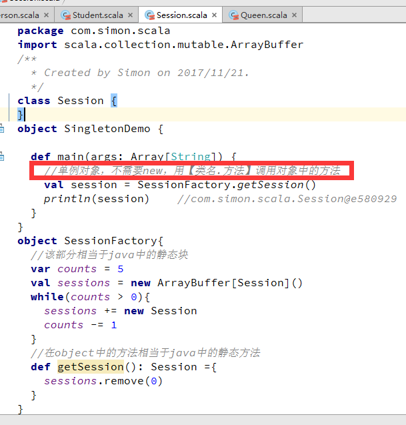Click 'var counts = 5' line
Image resolution: width=406 pixels, height=425 pixels.
tap(77, 269)
